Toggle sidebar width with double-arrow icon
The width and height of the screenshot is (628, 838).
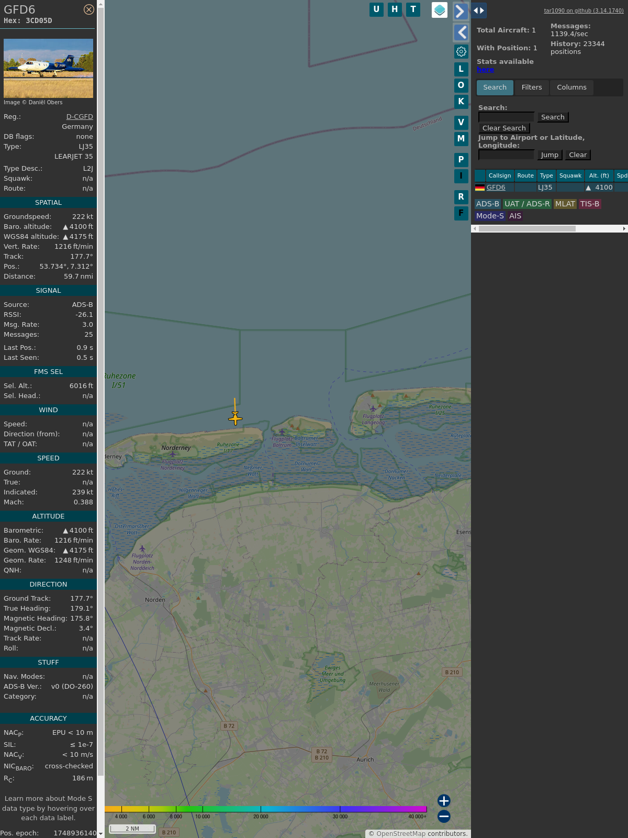[x=479, y=10]
